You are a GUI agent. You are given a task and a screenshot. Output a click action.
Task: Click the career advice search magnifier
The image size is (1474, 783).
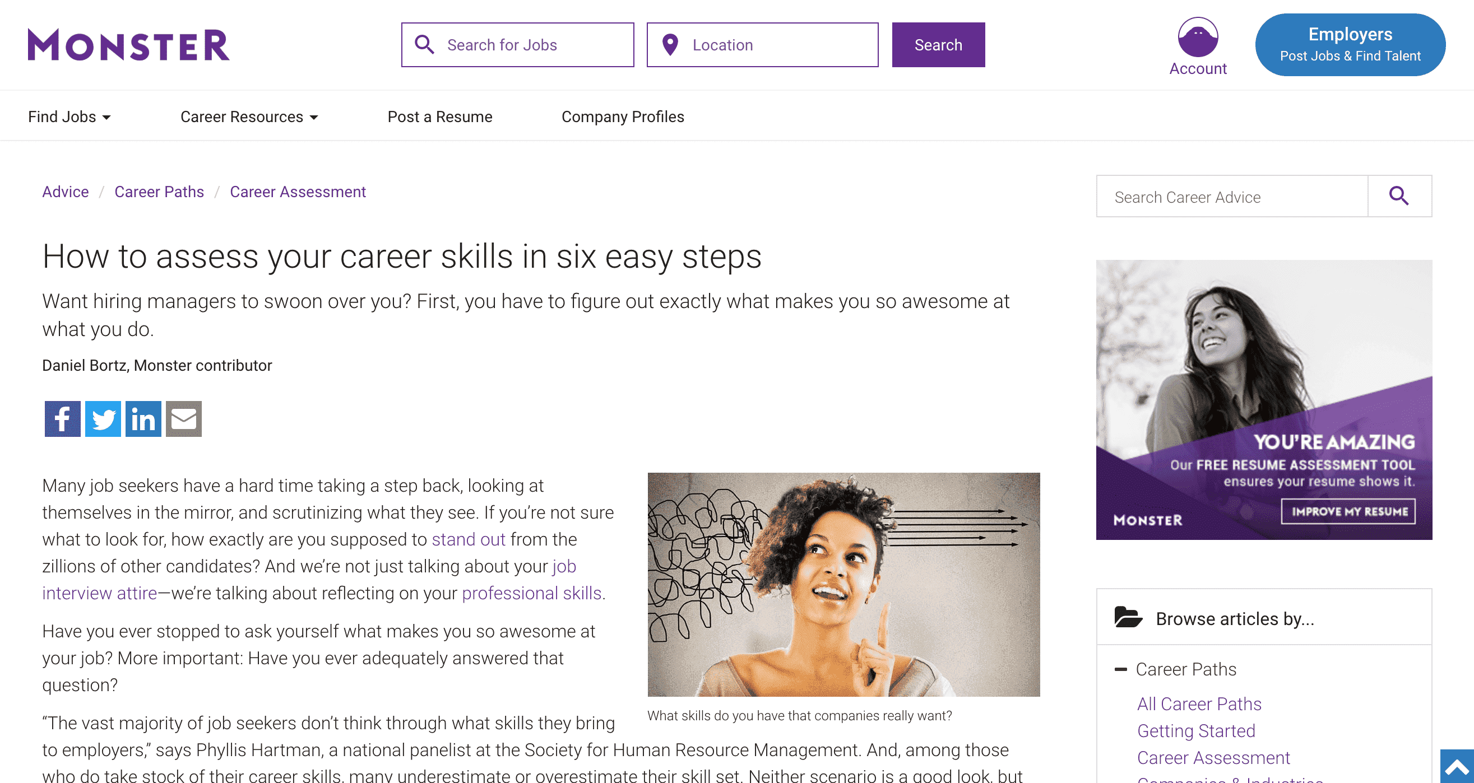click(x=1399, y=196)
